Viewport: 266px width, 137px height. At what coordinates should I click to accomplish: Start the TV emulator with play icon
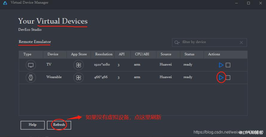coord(221,65)
